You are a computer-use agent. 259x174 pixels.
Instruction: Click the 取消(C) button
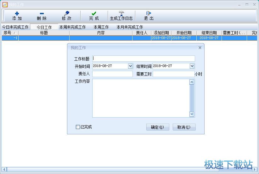[184, 127]
